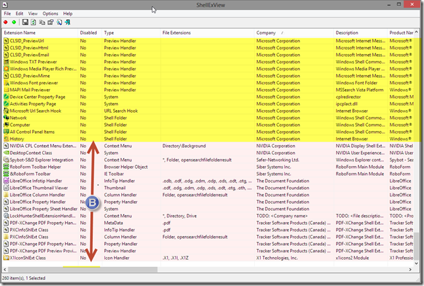Sort by the Description column header

point(361,33)
